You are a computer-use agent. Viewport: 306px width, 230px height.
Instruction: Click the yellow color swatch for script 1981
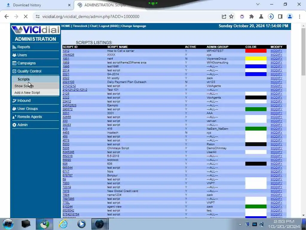[x=256, y=59]
